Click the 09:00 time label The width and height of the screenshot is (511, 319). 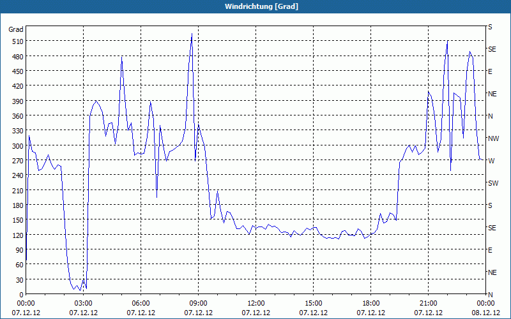click(198, 304)
